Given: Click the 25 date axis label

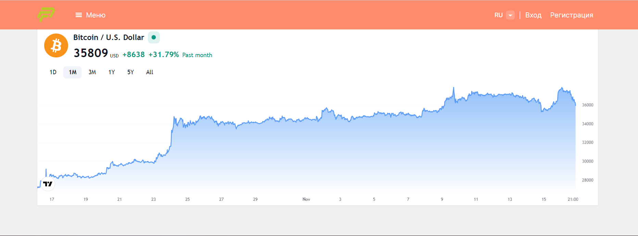Looking at the screenshot, I should [x=188, y=199].
